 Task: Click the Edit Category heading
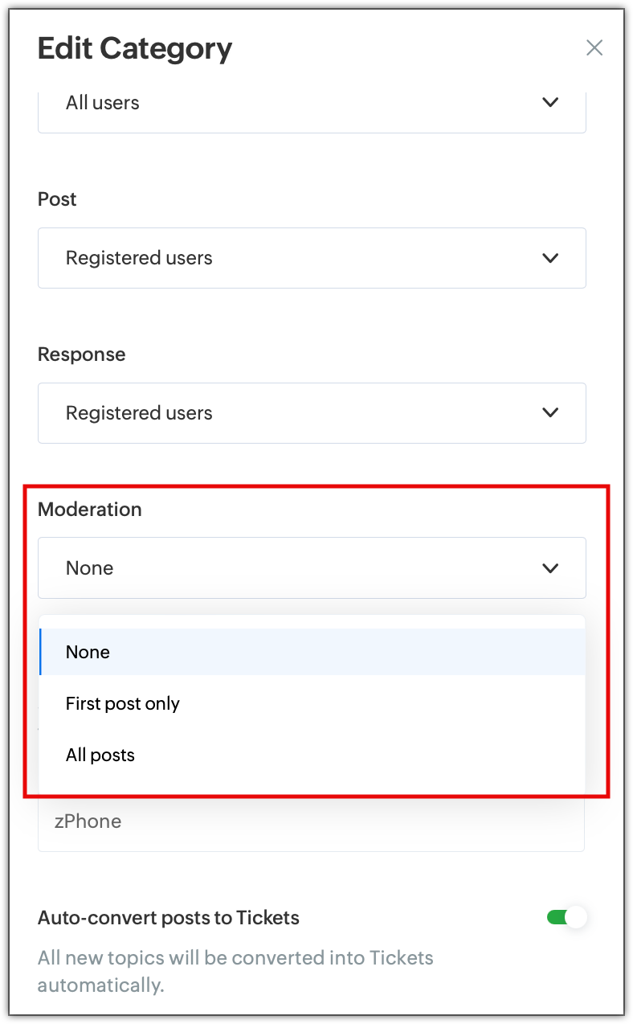[135, 49]
